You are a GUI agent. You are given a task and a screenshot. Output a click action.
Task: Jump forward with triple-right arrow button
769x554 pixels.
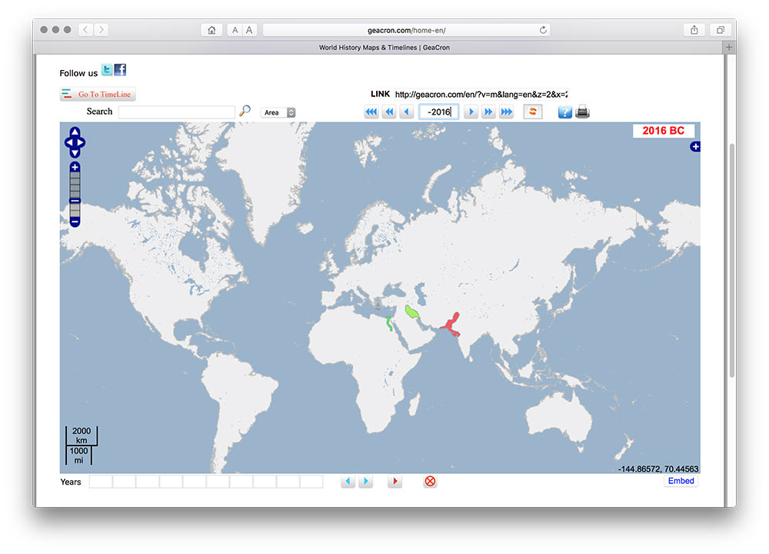coord(506,112)
